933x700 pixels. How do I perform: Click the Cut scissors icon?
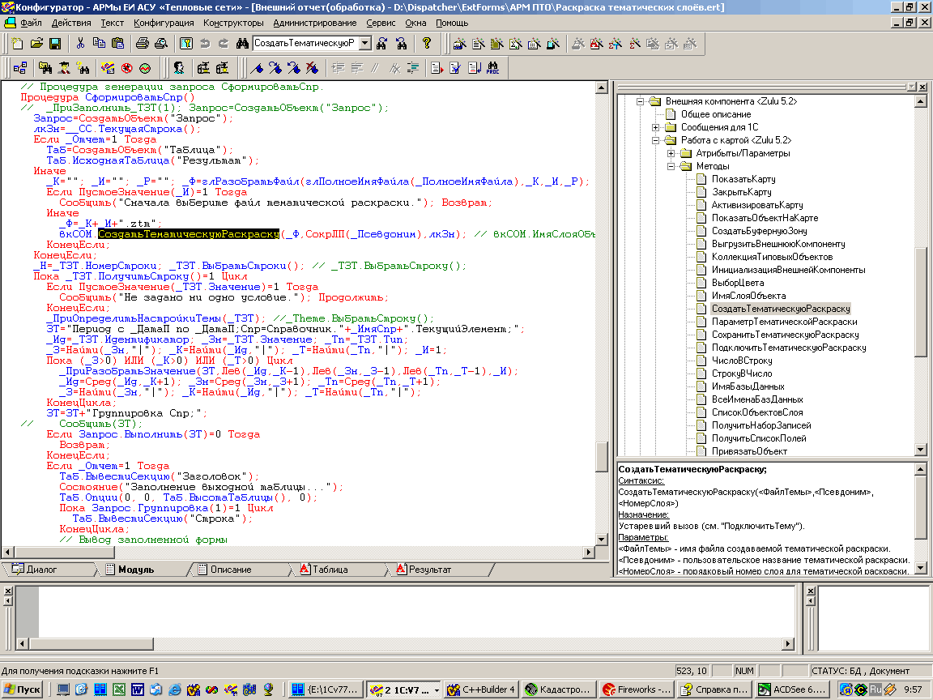point(80,43)
